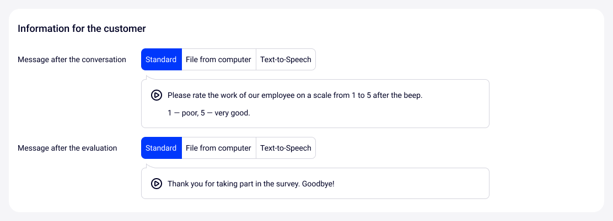This screenshot has width=613, height=221.
Task: Choose File from computer for evaluation message
Action: click(x=218, y=148)
